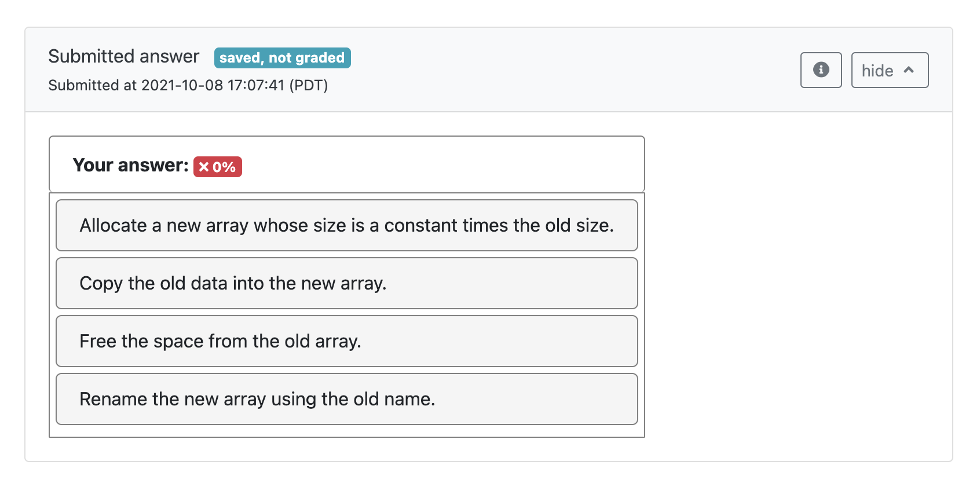Select the 'Copy the old data' answer option
Screen dimensions: 973x483
[346, 283]
